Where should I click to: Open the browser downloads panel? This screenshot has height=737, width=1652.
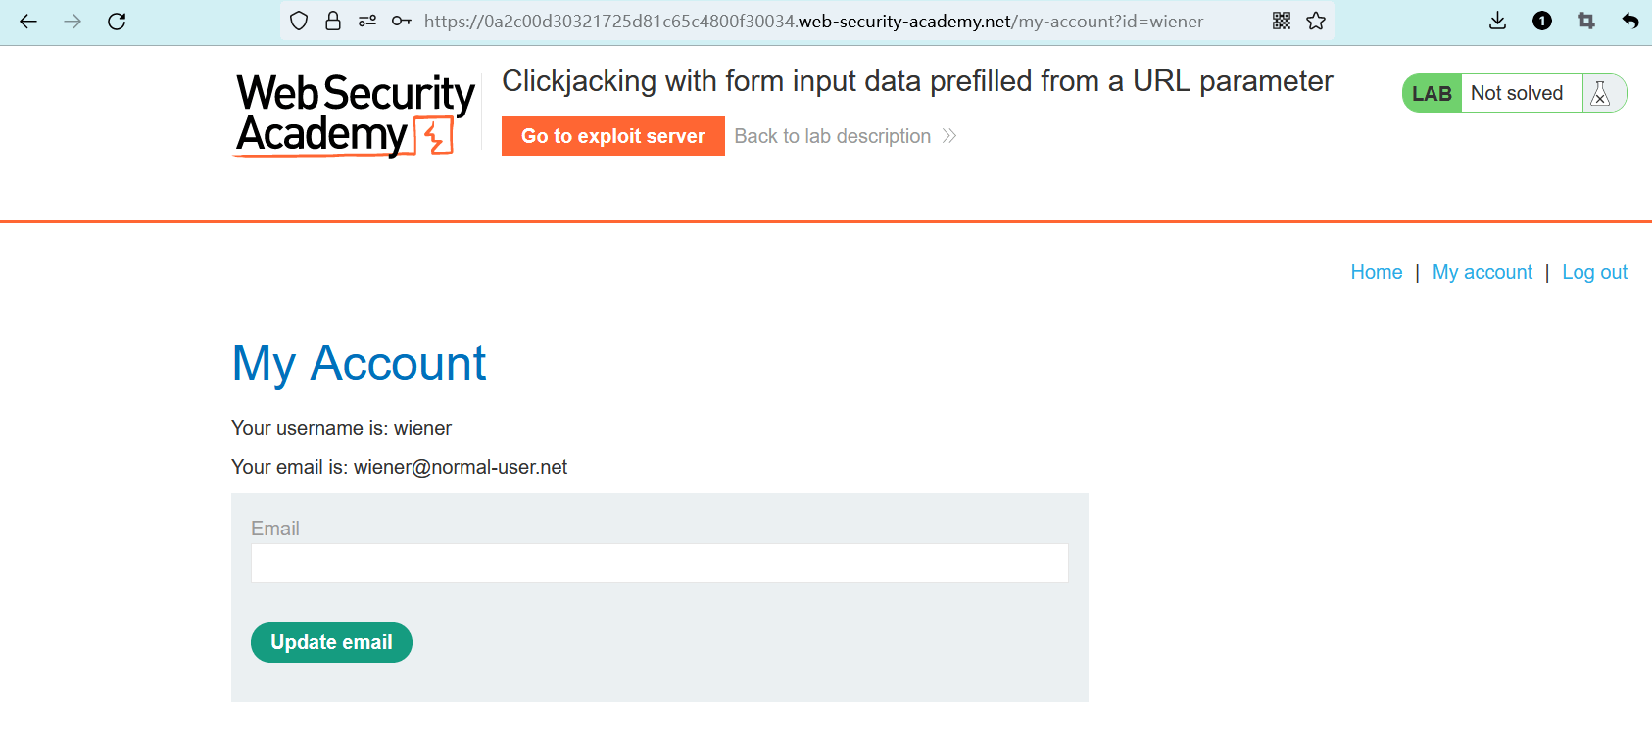(x=1497, y=22)
